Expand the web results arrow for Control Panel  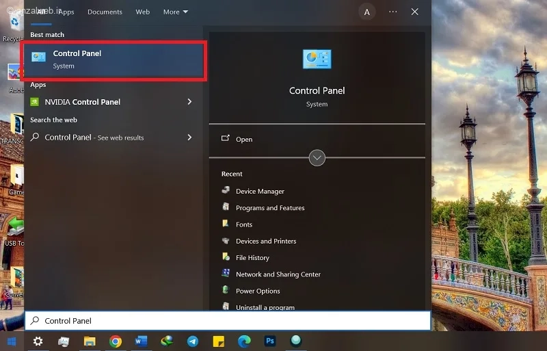pyautogui.click(x=189, y=138)
